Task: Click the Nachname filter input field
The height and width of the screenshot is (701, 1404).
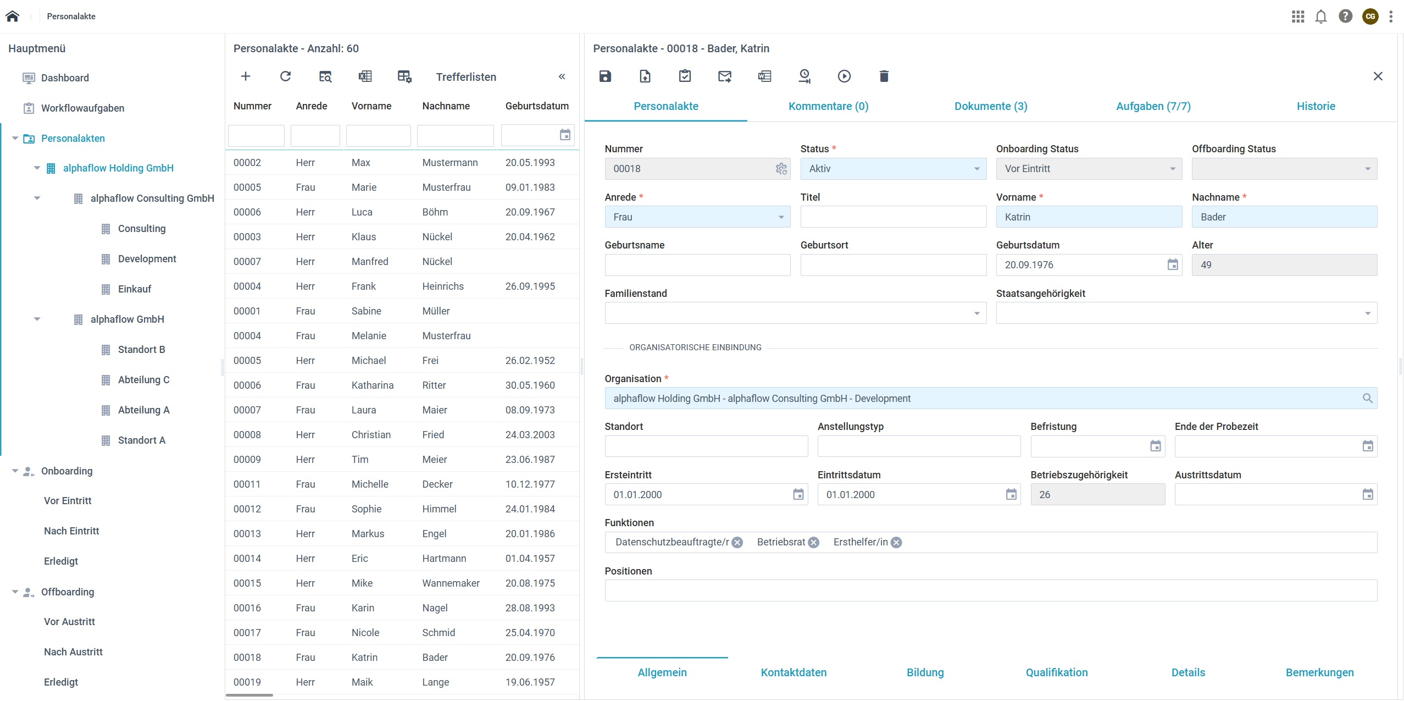Action: pos(455,135)
